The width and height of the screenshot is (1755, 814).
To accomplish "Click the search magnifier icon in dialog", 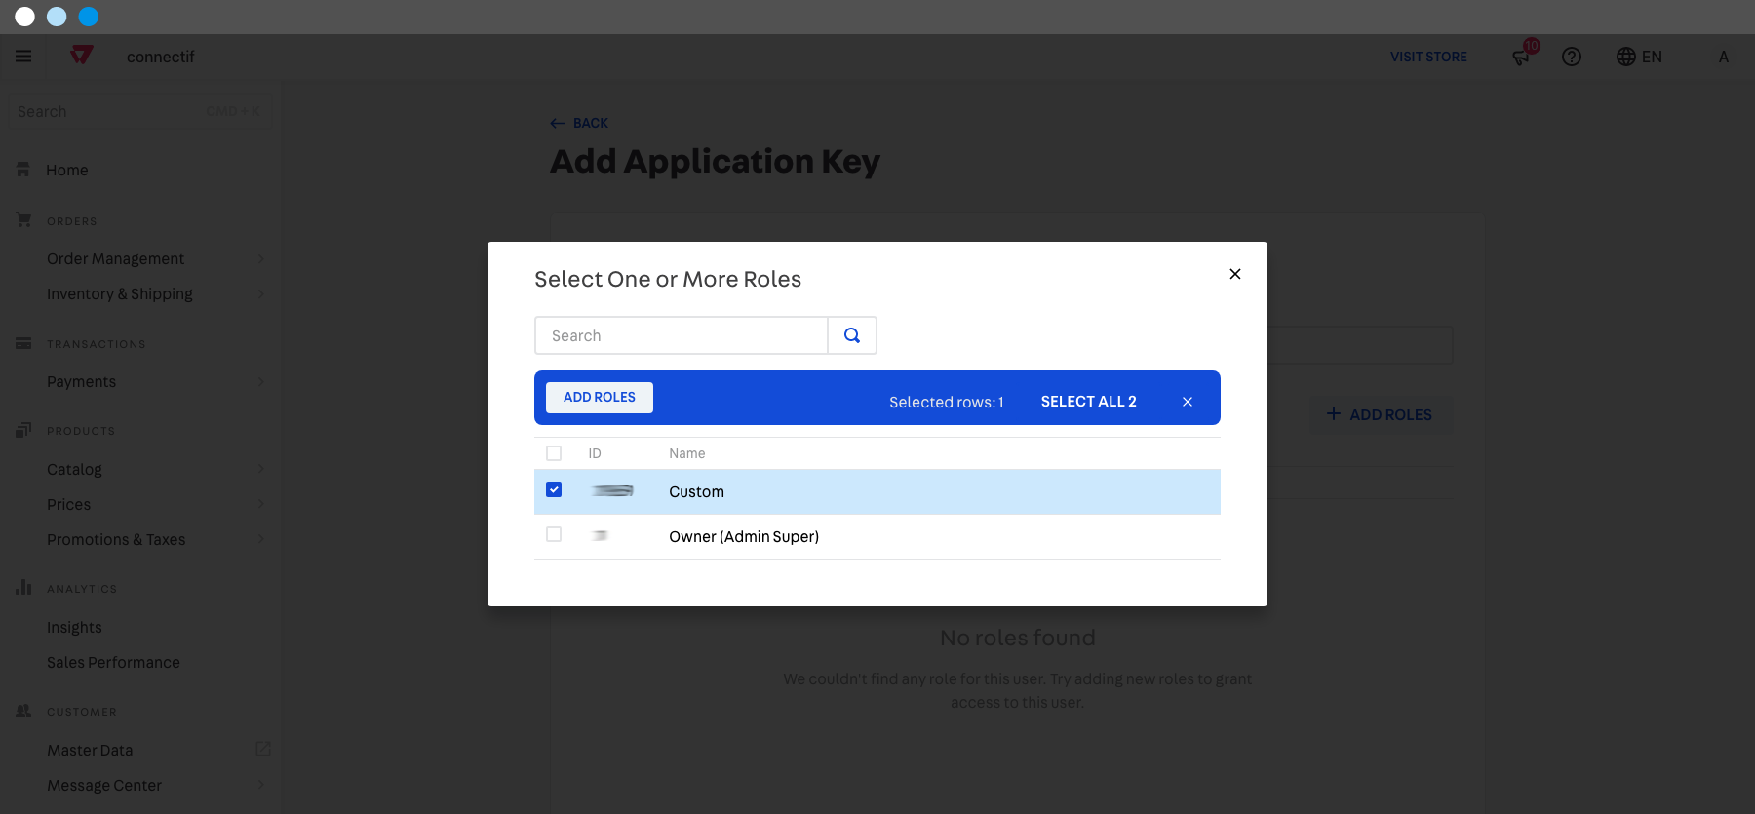I will point(852,335).
